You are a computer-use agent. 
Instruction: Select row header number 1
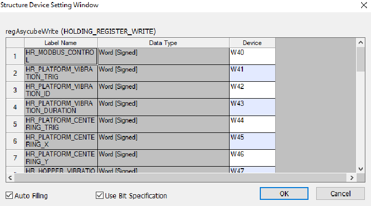[15, 56]
